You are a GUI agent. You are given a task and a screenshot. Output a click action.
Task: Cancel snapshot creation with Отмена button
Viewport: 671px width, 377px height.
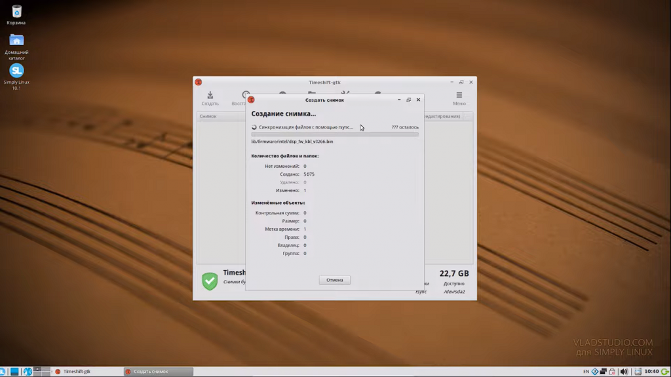pos(335,280)
